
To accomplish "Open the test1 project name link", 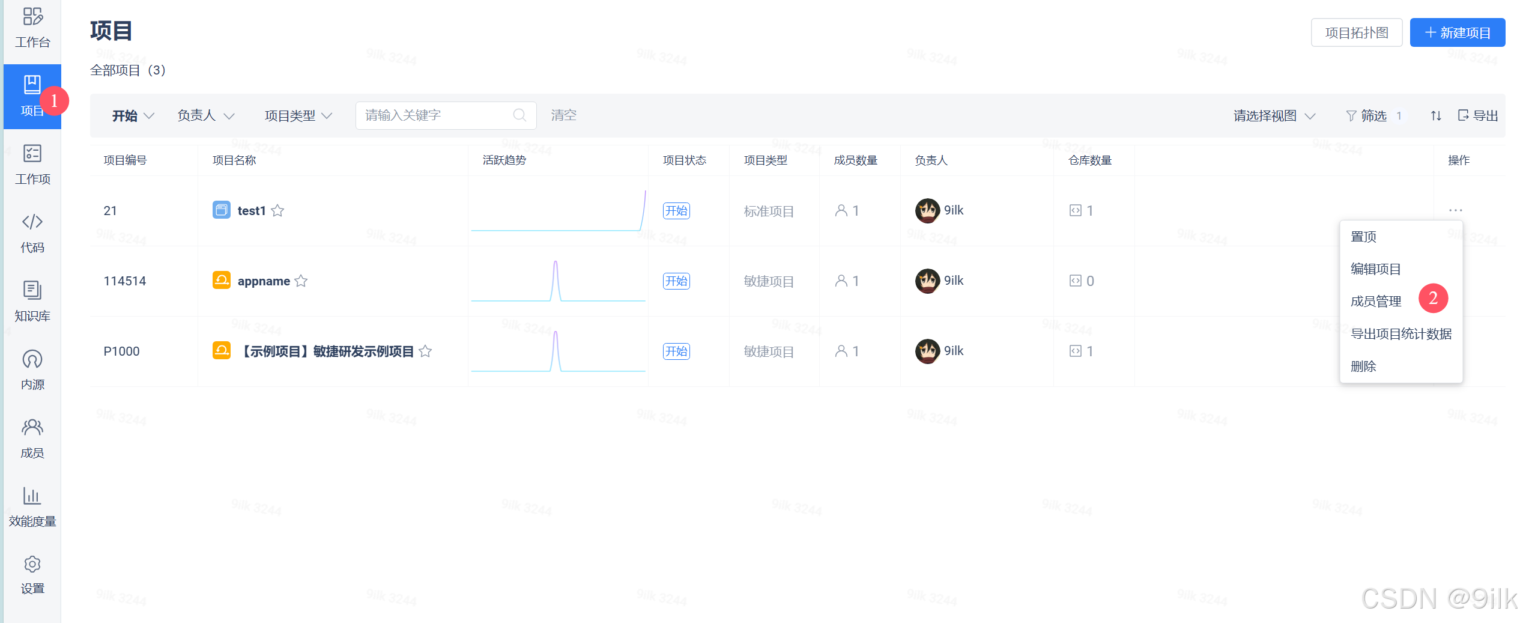I will click(x=252, y=211).
